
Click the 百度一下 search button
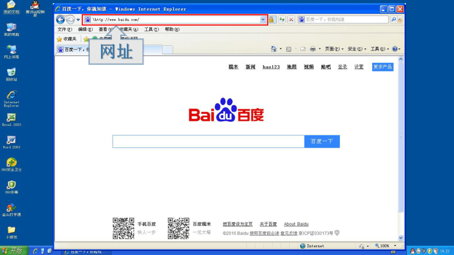point(322,141)
